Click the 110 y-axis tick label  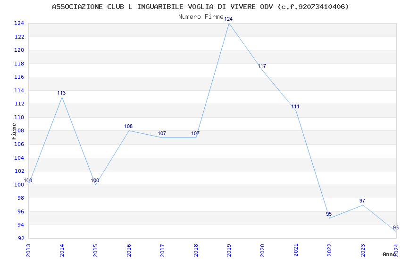(x=19, y=117)
